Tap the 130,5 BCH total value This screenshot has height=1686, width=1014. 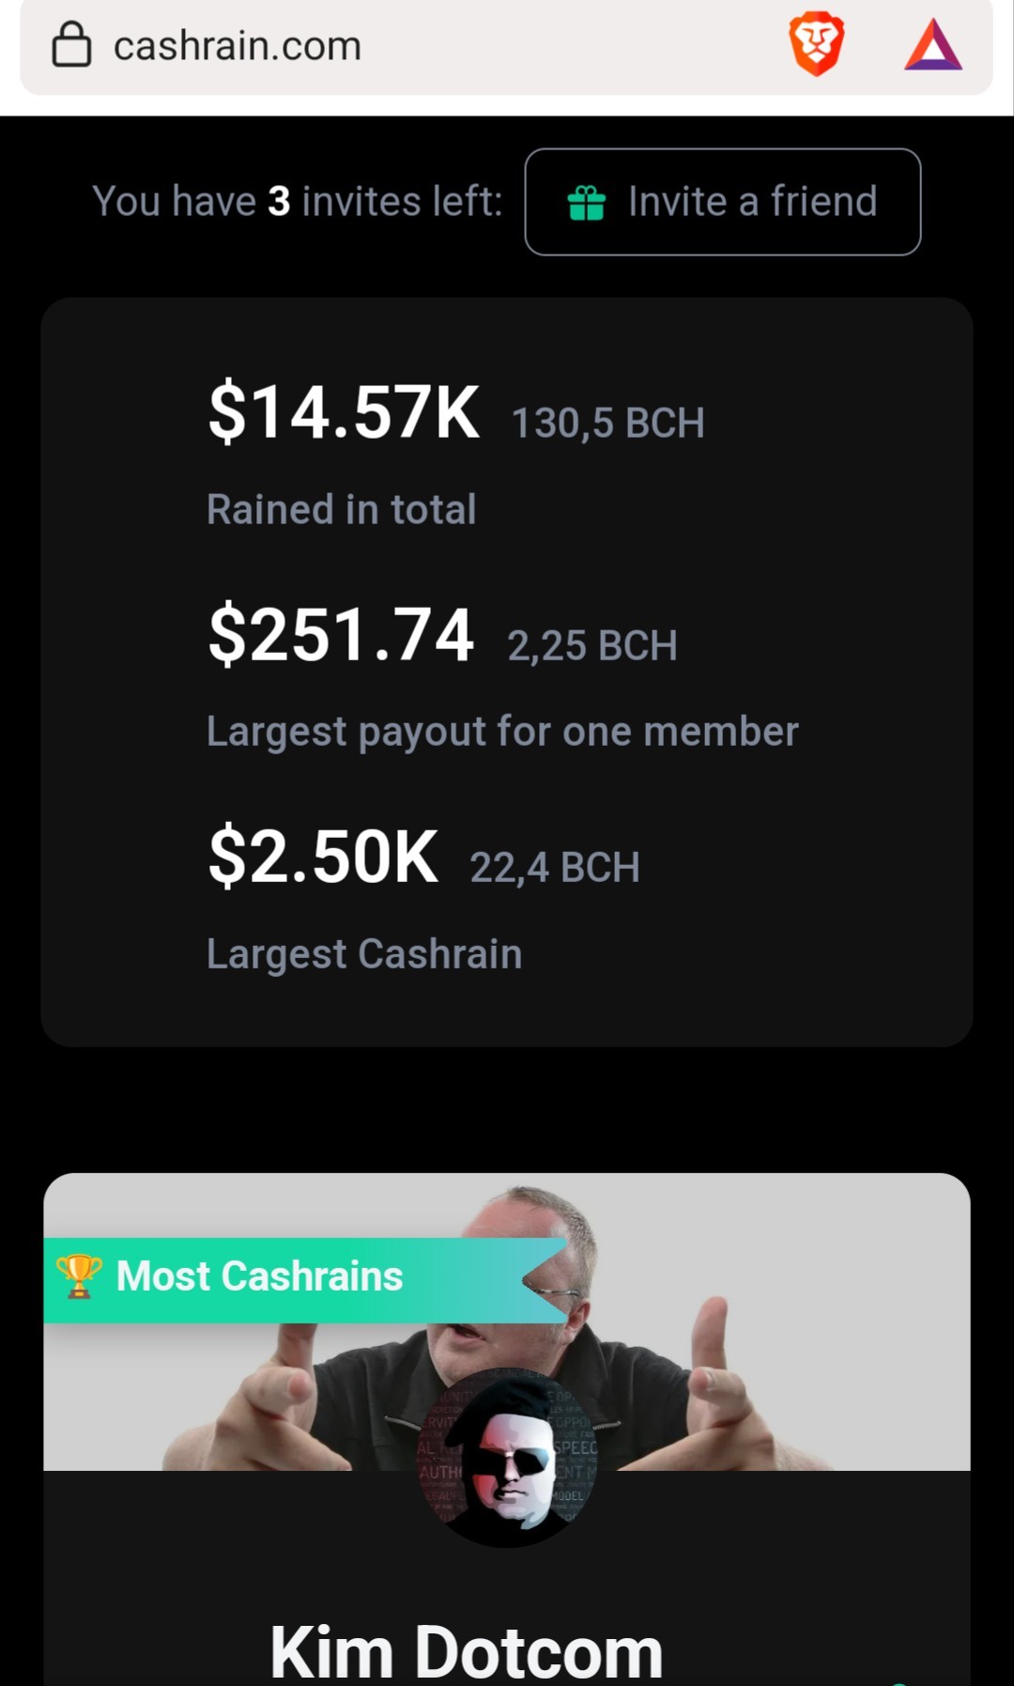(607, 423)
